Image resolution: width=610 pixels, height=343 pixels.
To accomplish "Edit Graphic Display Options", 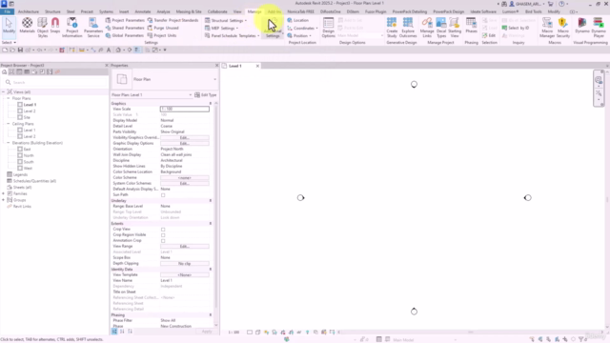I will coord(184,144).
